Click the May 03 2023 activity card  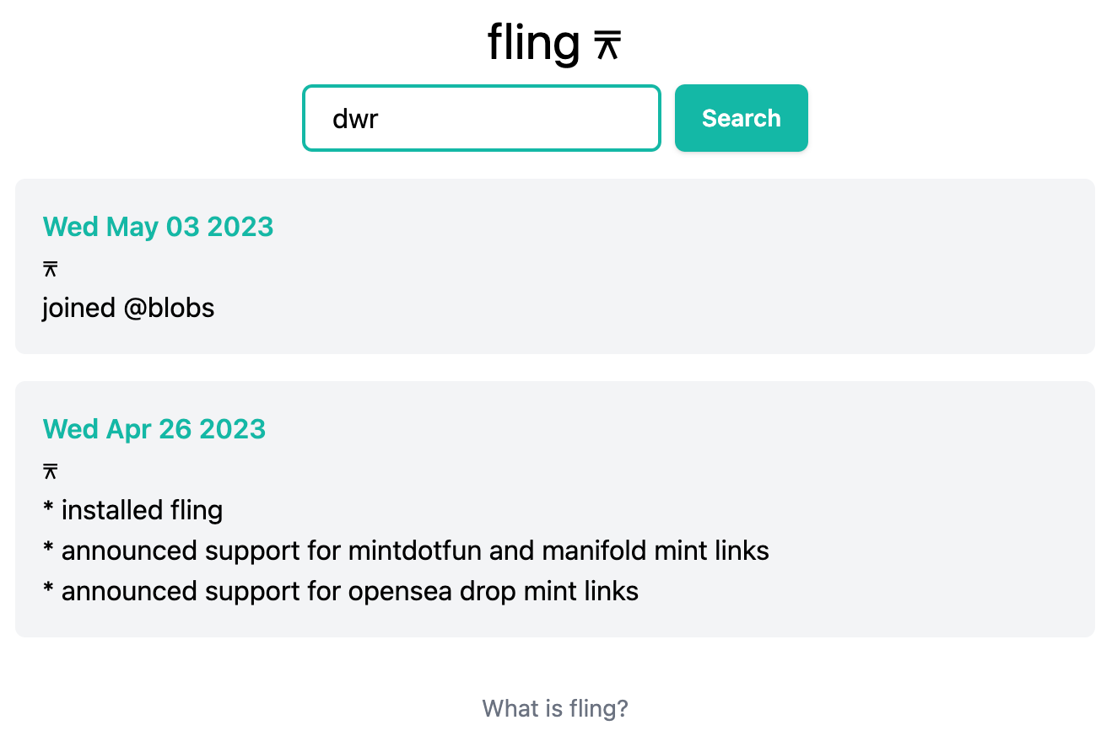(x=555, y=266)
